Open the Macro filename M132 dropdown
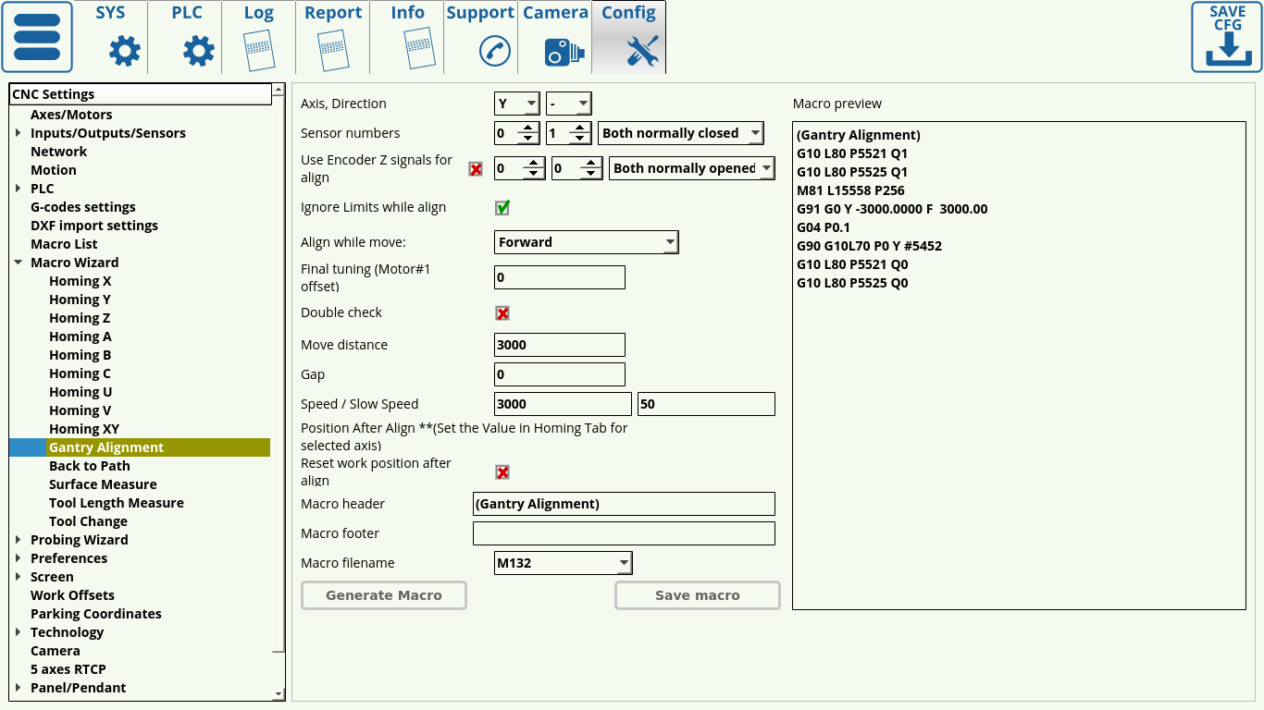The image size is (1264, 710). (x=564, y=563)
